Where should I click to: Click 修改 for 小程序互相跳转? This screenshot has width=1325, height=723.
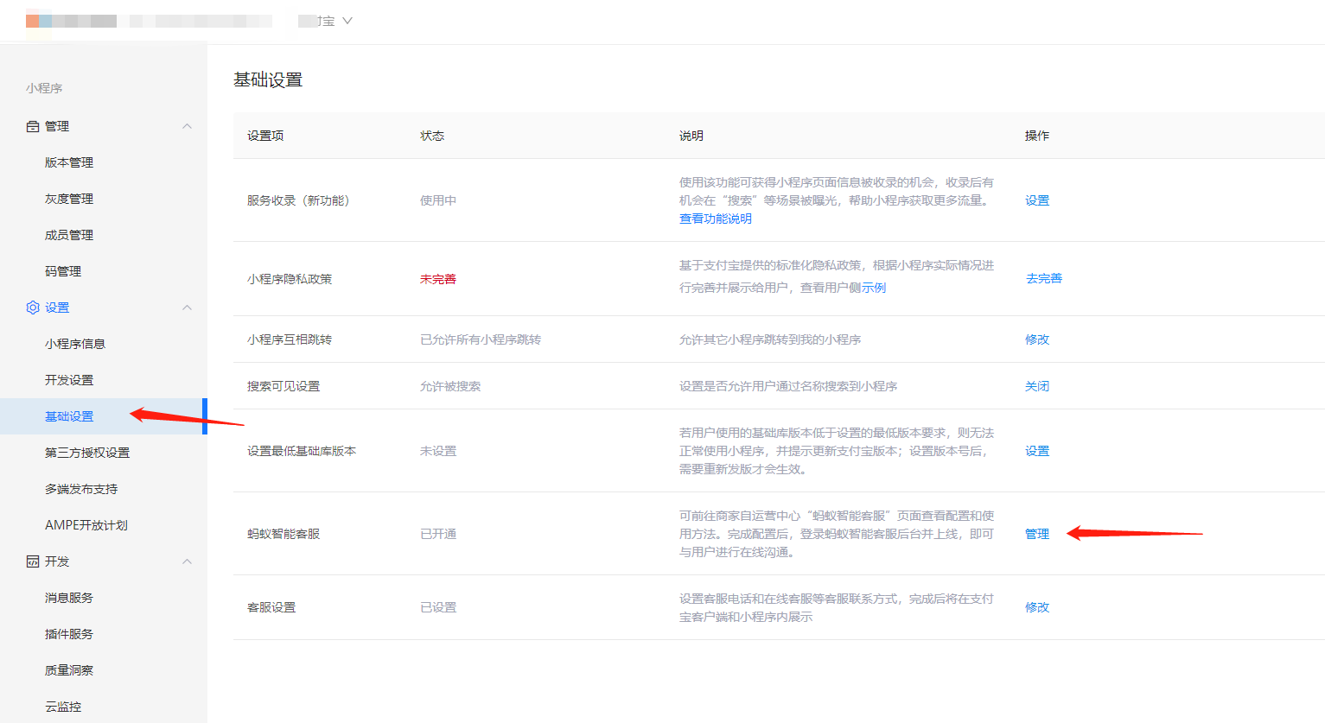pyautogui.click(x=1036, y=339)
